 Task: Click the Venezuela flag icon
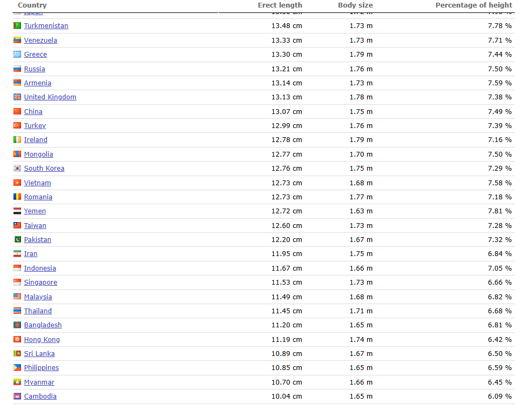pyautogui.click(x=17, y=41)
